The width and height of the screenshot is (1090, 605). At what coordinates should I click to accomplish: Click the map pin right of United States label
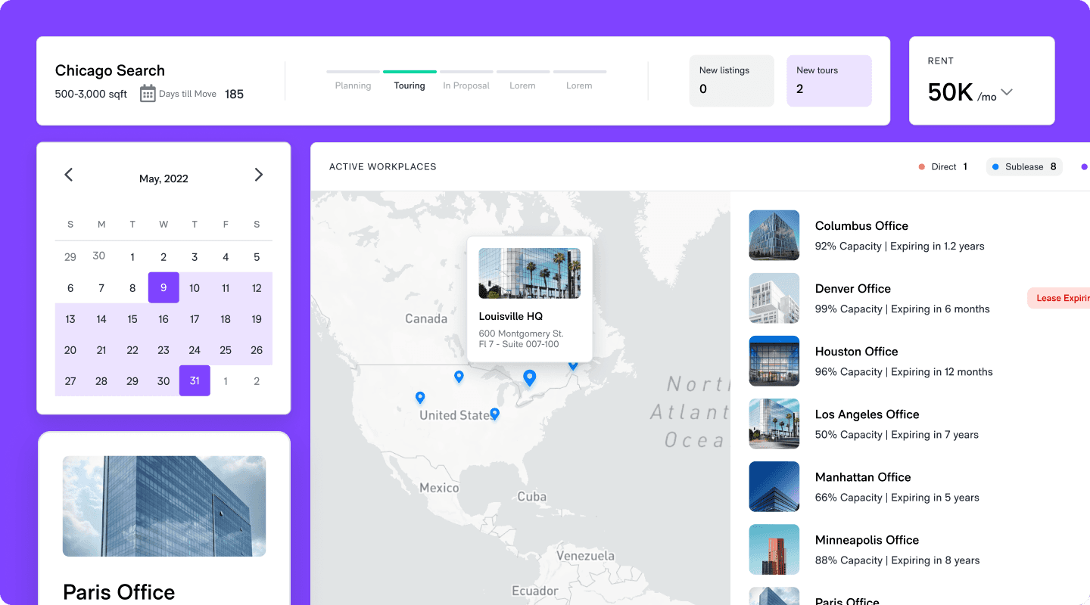(495, 414)
